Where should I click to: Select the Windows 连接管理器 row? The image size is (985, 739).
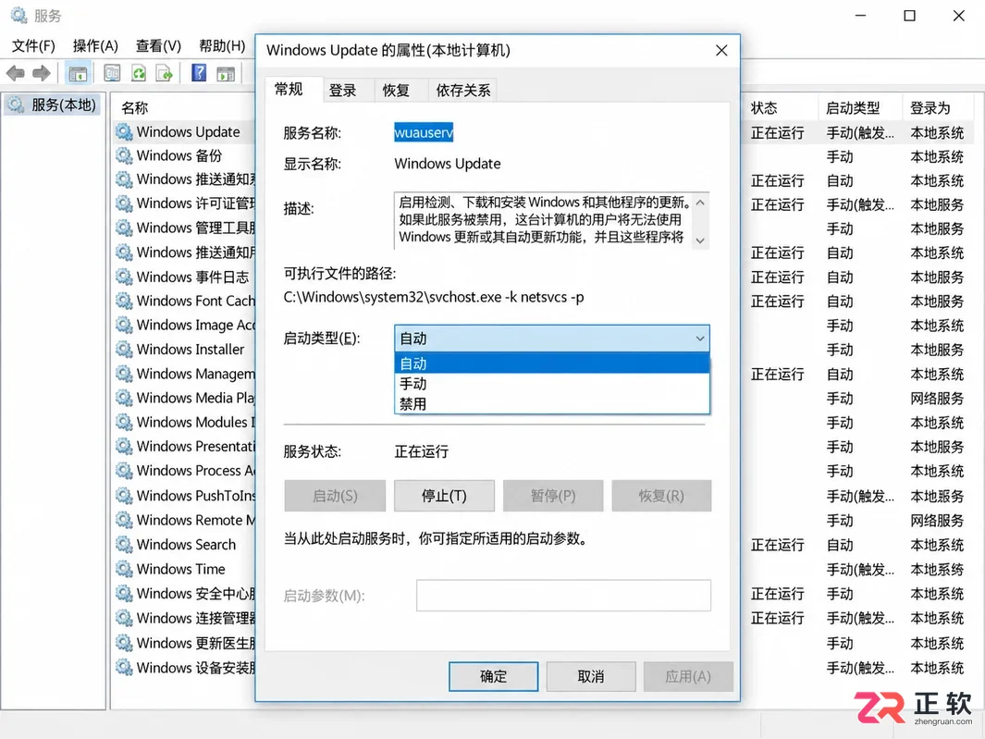click(185, 619)
